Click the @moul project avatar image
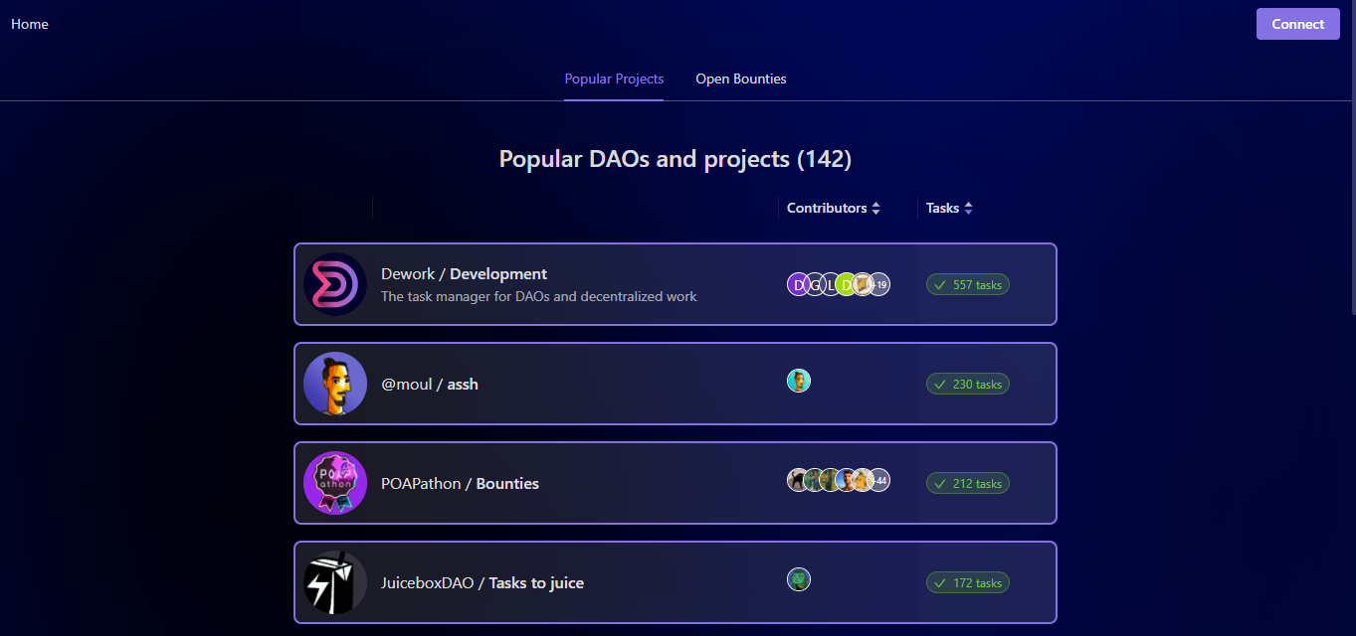 [x=335, y=384]
